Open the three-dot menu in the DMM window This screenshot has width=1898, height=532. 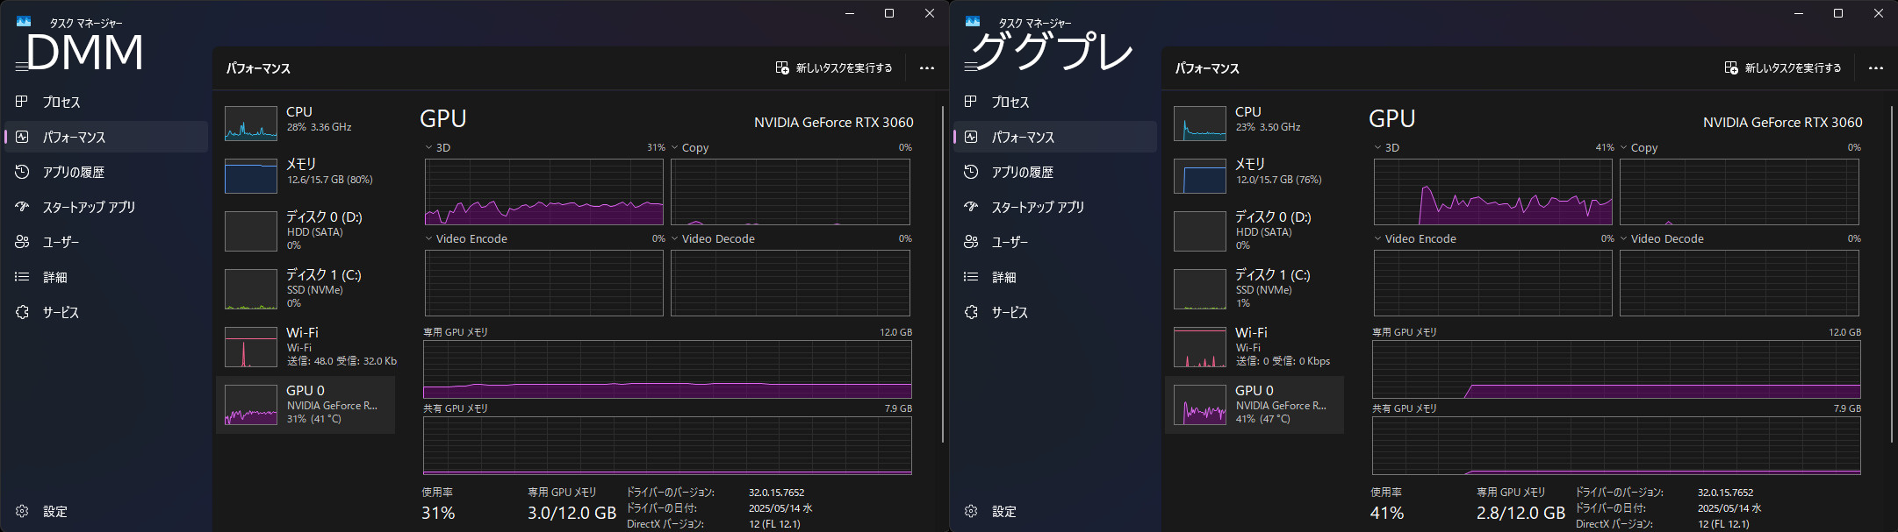pos(926,68)
